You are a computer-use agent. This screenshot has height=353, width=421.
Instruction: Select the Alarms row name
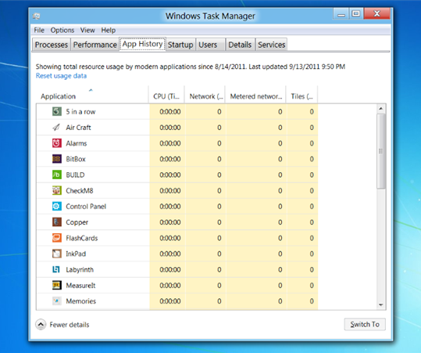click(x=77, y=143)
